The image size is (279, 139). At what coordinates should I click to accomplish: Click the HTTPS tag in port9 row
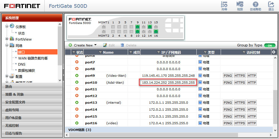[x=240, y=76]
